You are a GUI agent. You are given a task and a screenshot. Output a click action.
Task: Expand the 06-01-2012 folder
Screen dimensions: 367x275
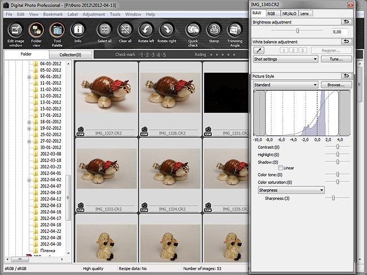click(29, 77)
